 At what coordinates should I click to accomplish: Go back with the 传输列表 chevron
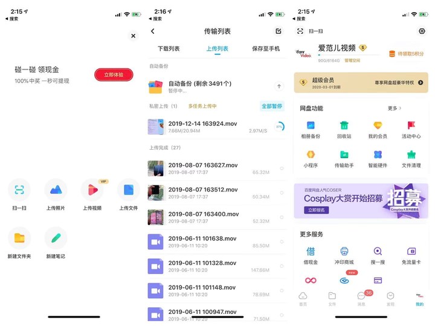[x=153, y=31]
